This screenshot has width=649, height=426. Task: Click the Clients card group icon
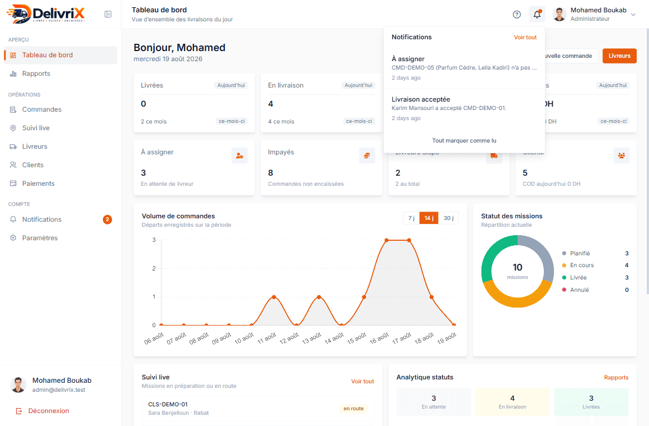click(621, 156)
